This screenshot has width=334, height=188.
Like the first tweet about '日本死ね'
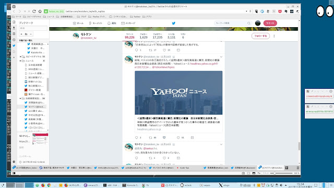pyautogui.click(x=164, y=50)
